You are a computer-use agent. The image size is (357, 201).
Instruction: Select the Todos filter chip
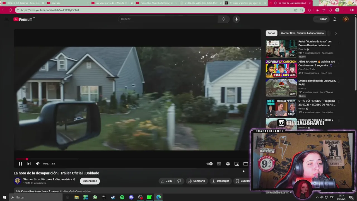(271, 33)
